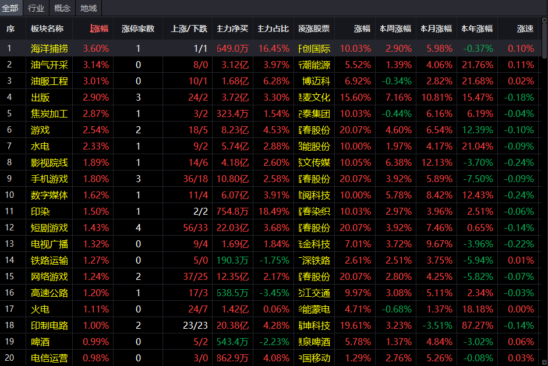Select the 手机游戏 sector

tap(50, 179)
